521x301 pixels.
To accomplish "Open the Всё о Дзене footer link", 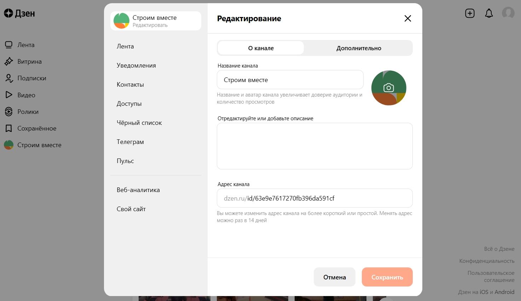I will coord(499,249).
